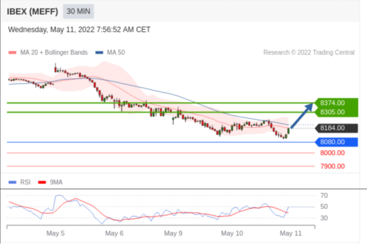This screenshot has height=246, width=367.
Task: Click the 30 MIN timeframe button
Action: [79, 11]
